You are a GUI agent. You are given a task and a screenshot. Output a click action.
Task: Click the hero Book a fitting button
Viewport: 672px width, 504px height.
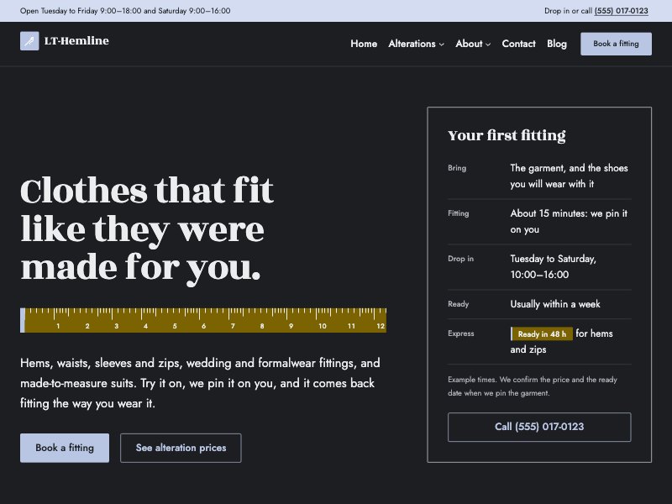(x=65, y=448)
